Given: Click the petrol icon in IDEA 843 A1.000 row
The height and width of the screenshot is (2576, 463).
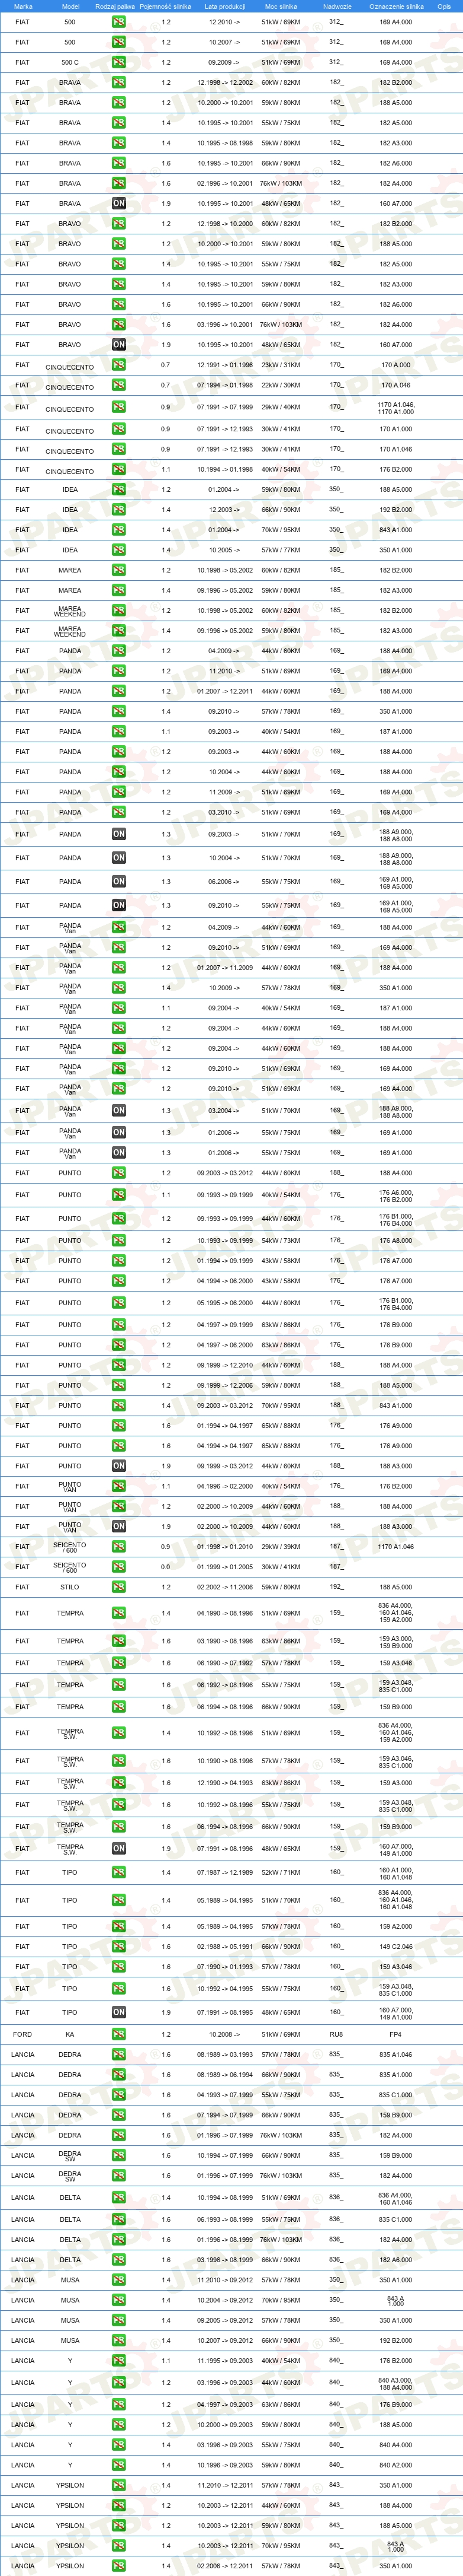Looking at the screenshot, I should pos(119,530).
